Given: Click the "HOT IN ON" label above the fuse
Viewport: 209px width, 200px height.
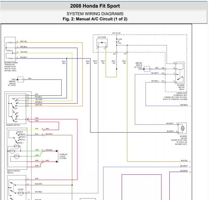Looking at the screenshot, I should point(116,33).
